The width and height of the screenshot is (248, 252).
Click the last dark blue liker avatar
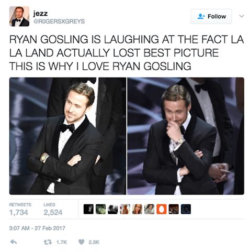(x=186, y=209)
